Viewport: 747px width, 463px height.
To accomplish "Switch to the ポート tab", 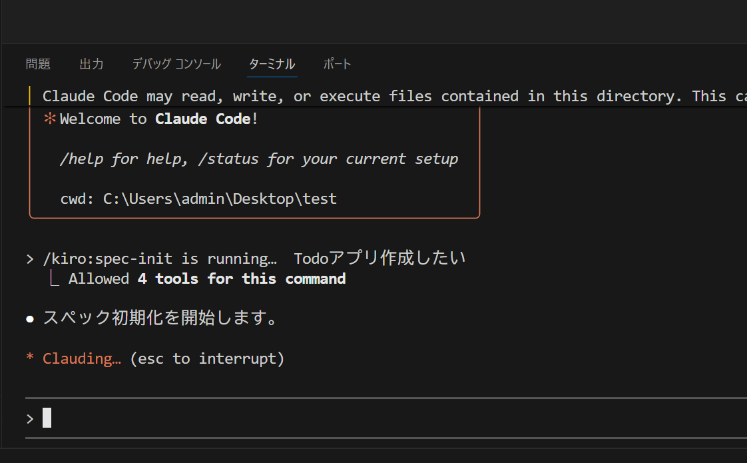I will (x=337, y=64).
